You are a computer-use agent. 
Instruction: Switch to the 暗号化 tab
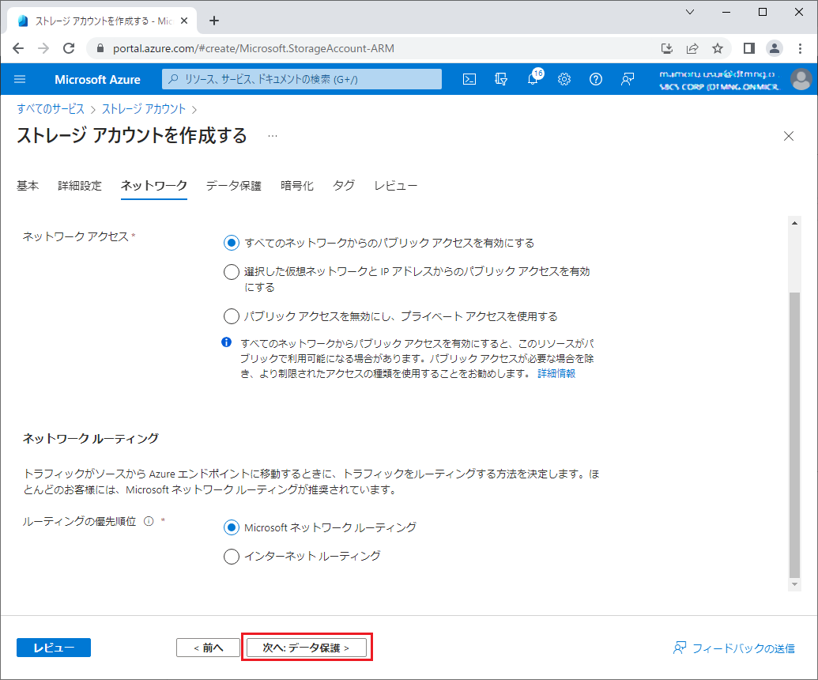point(297,186)
